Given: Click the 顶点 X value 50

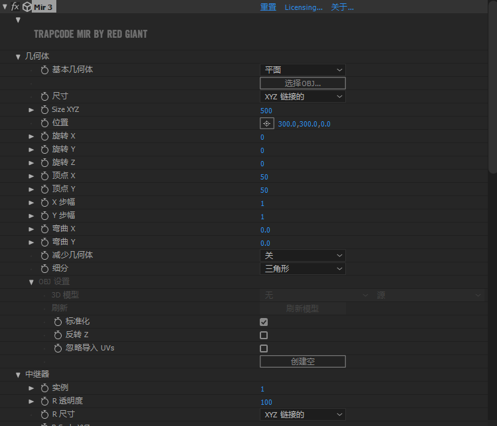Looking at the screenshot, I should point(264,177).
